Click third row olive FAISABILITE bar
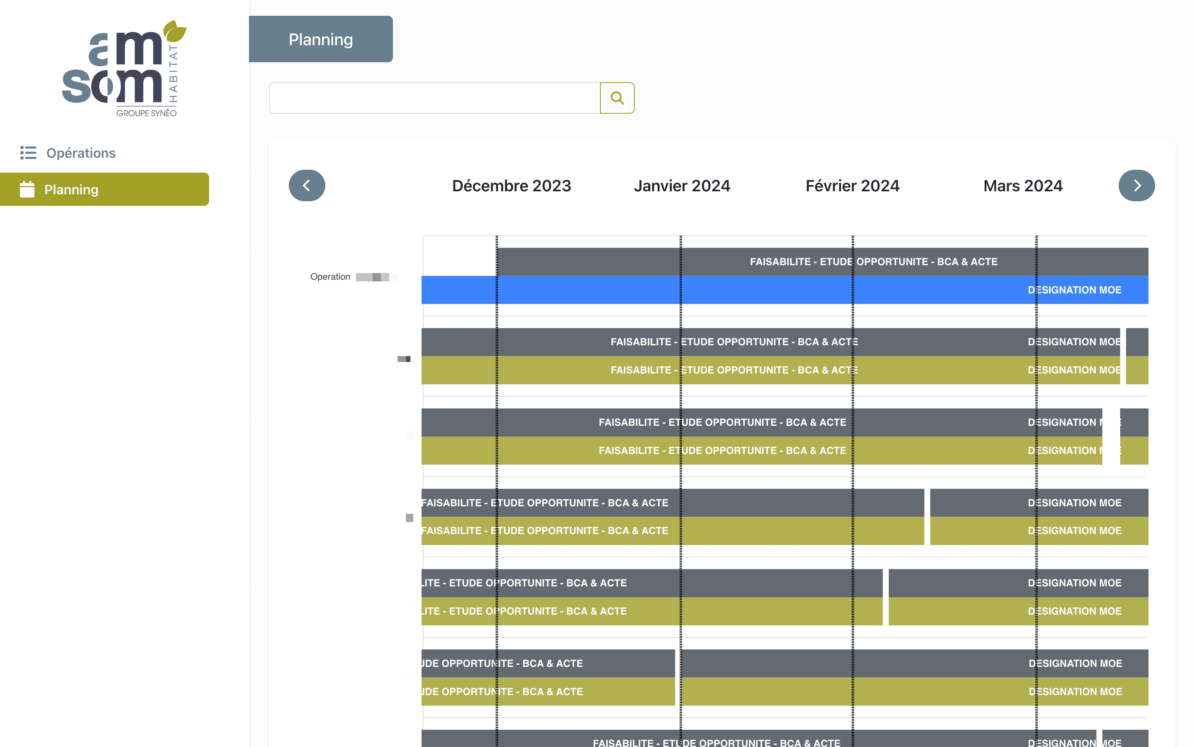The width and height of the screenshot is (1195, 747). (x=761, y=451)
